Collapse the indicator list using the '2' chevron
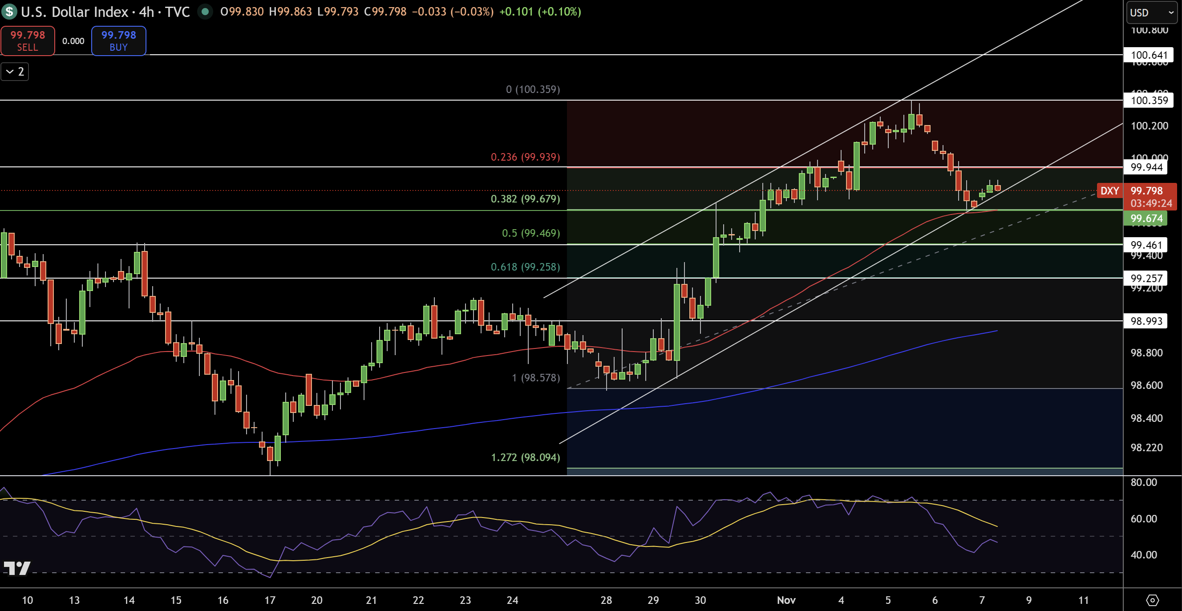 pos(14,72)
